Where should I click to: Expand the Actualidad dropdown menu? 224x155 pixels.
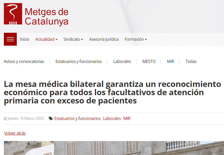(x=46, y=39)
